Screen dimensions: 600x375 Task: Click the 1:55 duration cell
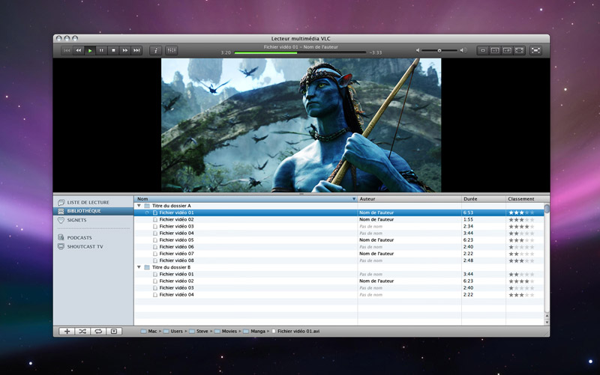468,219
